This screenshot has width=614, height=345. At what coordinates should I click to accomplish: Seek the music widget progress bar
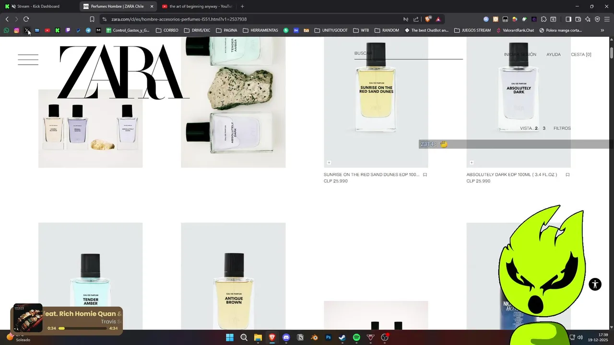[83, 328]
